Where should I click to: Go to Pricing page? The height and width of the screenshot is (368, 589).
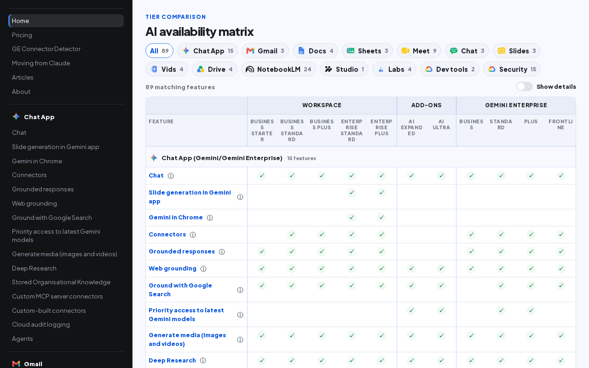[66, 35]
